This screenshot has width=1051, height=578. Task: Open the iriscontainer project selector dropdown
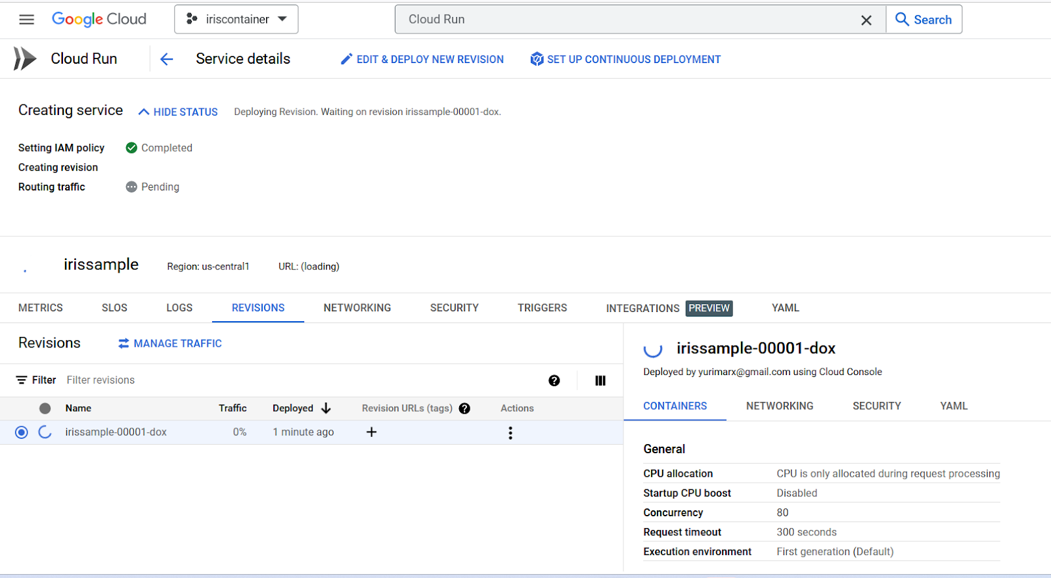236,20
